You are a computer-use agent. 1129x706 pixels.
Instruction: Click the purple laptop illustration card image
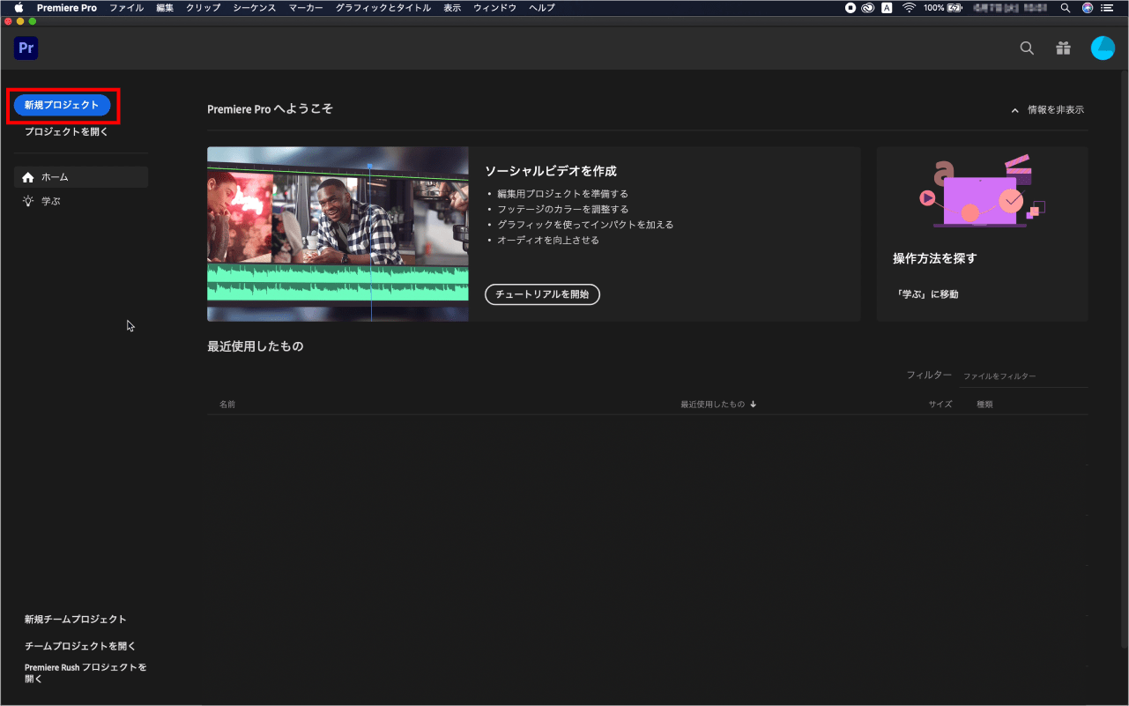pos(982,192)
